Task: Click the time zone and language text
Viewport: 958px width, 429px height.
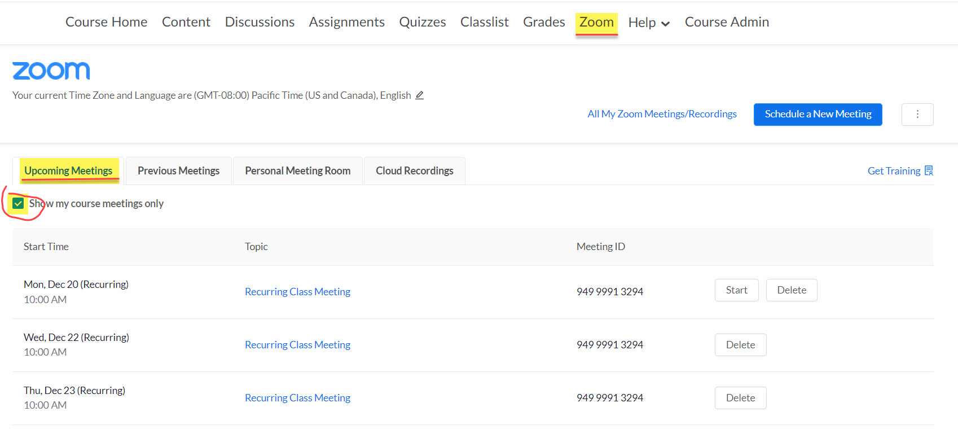Action: [212, 95]
